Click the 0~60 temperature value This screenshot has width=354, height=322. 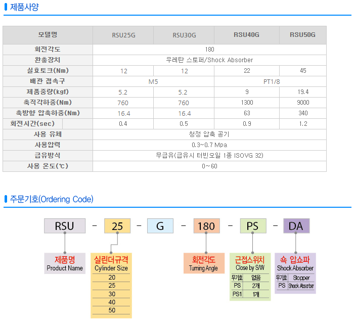[209, 166]
